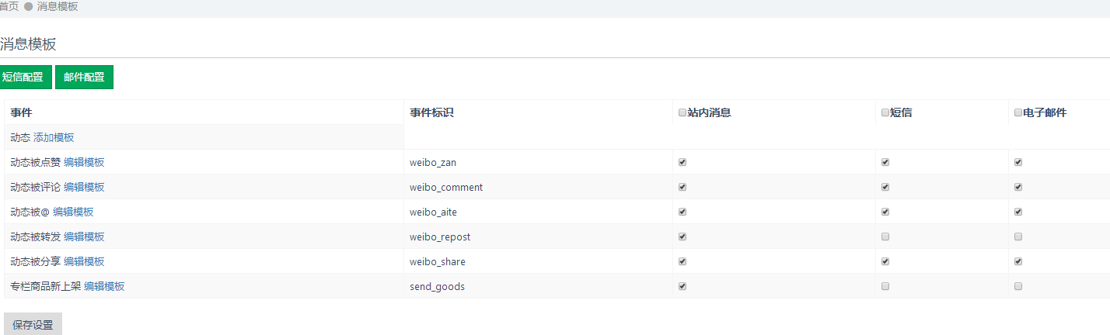This screenshot has height=335, width=1110.
Task: Open the 短信配置 settings button
Action: pos(24,78)
